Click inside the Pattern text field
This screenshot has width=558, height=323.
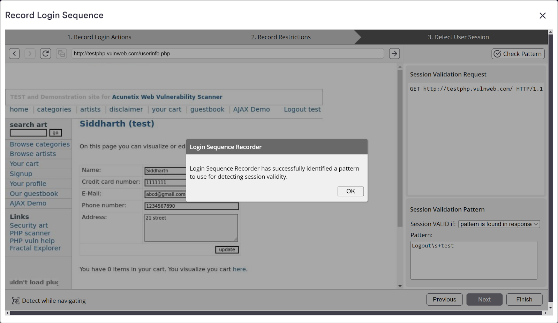(474, 260)
